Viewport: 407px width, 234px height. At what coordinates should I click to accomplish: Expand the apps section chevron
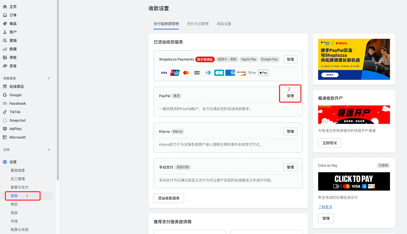(49, 150)
